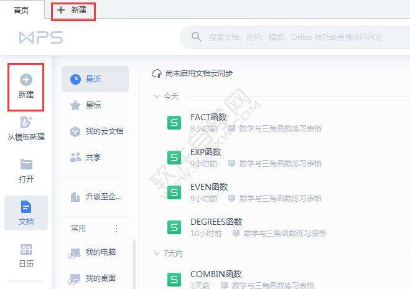Viewport: 410px width, 289px height.
Task: Open the FACT函数 spreadsheet icon
Action: coord(174,123)
